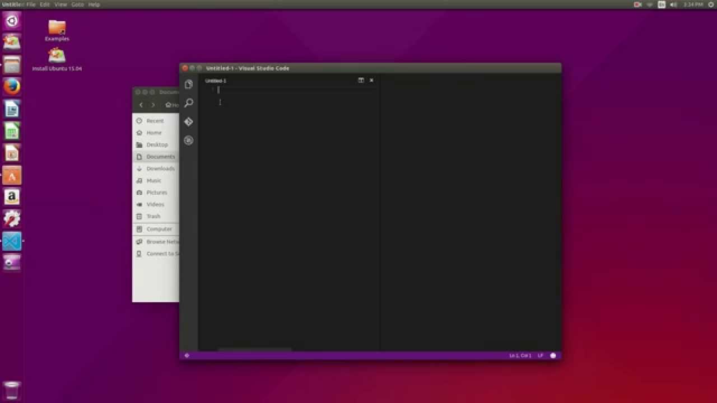This screenshot has height=403, width=717.
Task: Select the Untitled-1 editor tab
Action: pos(216,81)
